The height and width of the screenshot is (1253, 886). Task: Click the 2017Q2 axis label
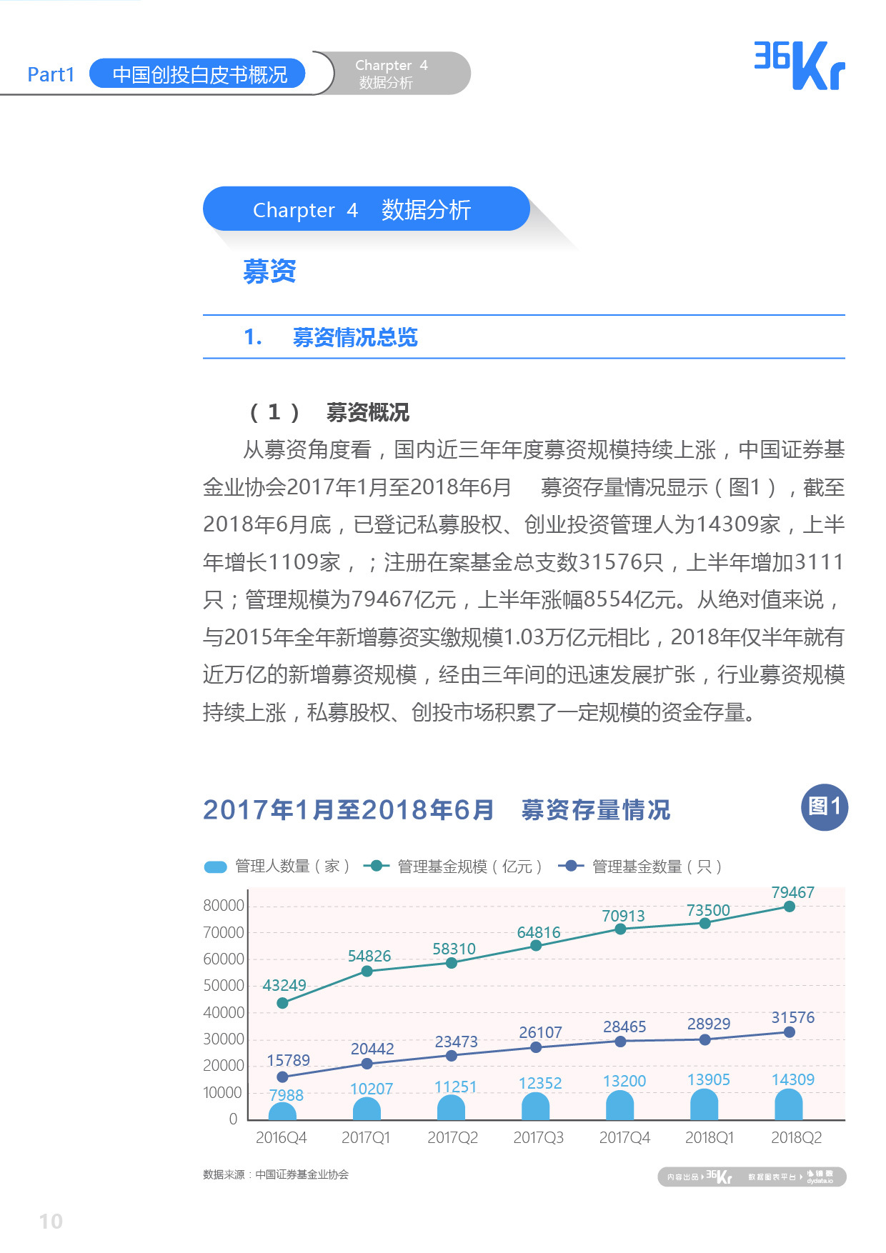point(452,1137)
